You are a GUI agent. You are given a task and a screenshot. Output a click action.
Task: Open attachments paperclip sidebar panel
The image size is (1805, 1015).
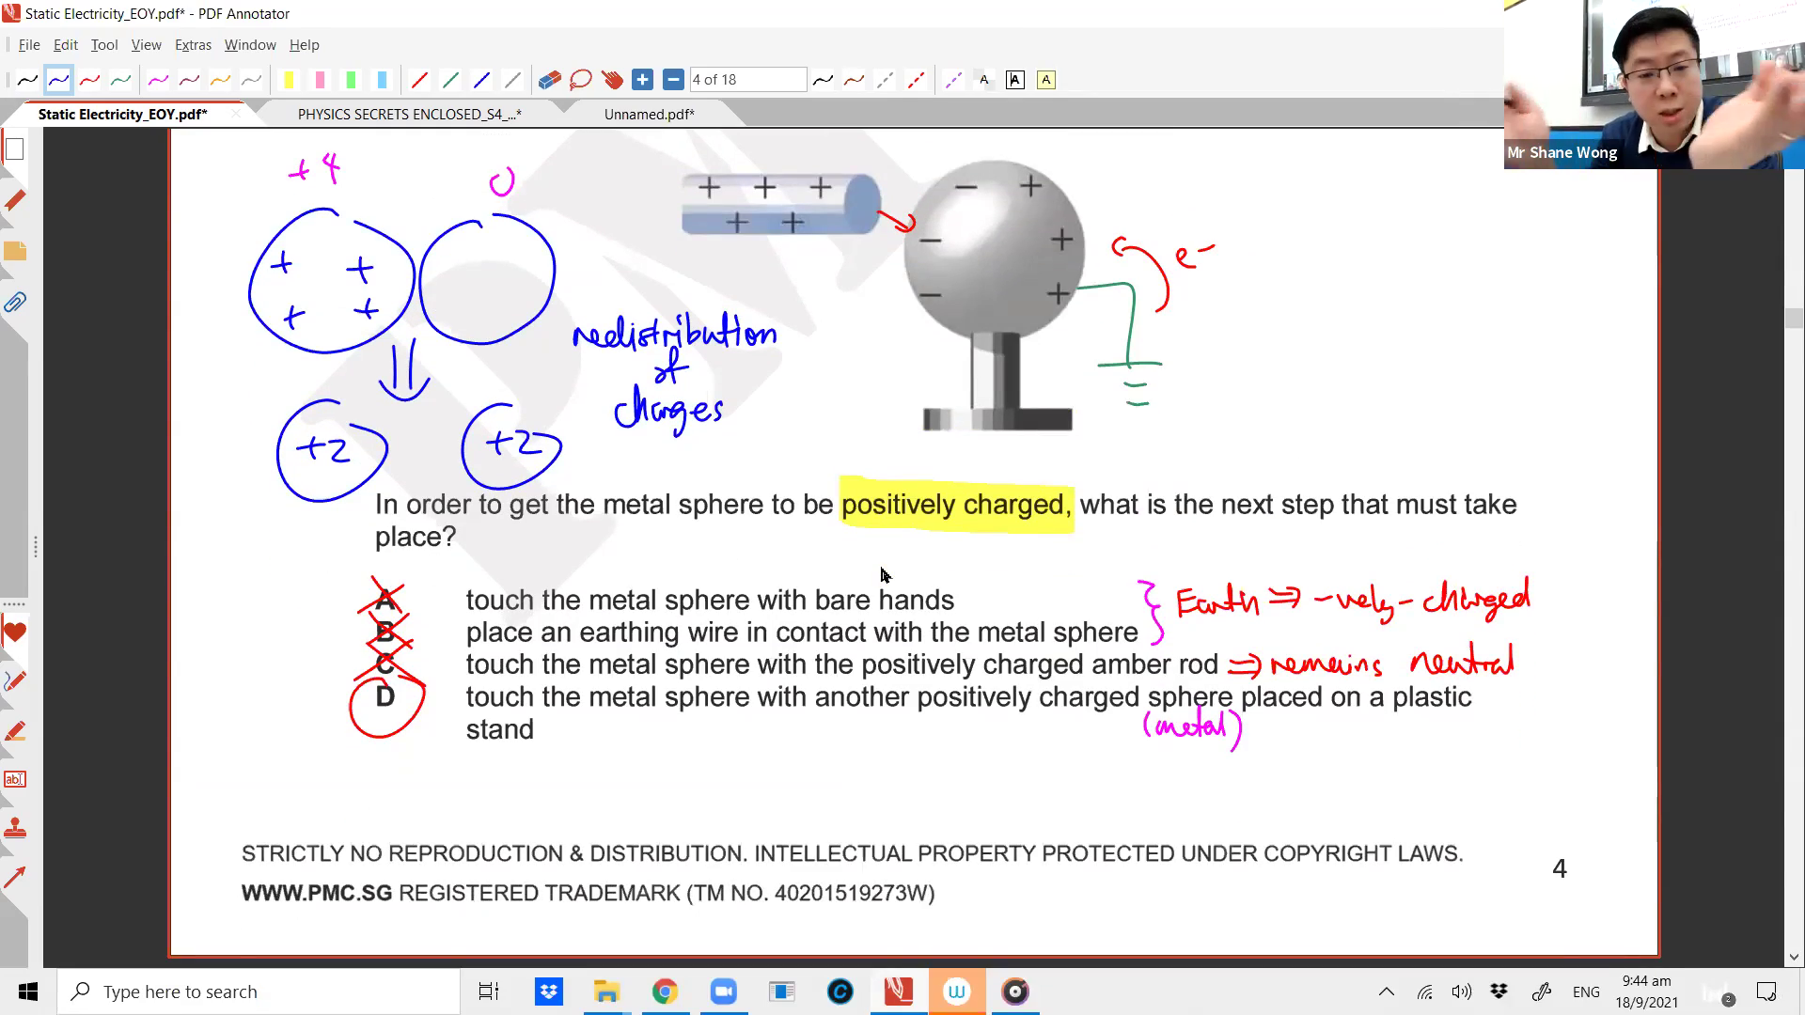[15, 303]
